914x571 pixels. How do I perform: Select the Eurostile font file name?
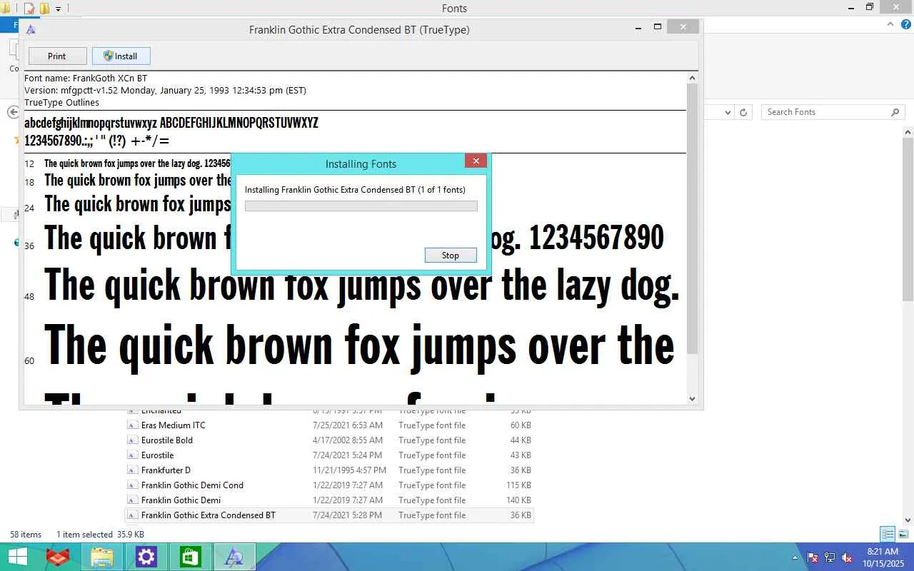(158, 455)
